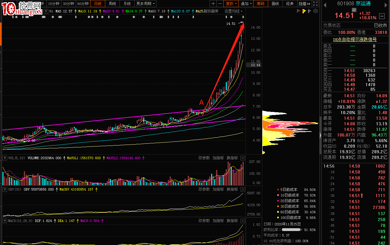Click the gray flag play icon
Viewport: 390px width, 245px height.
click(x=310, y=11)
